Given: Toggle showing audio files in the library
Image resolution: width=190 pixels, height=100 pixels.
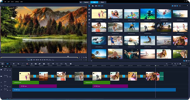Looking at the screenshot, I should click(102, 6).
